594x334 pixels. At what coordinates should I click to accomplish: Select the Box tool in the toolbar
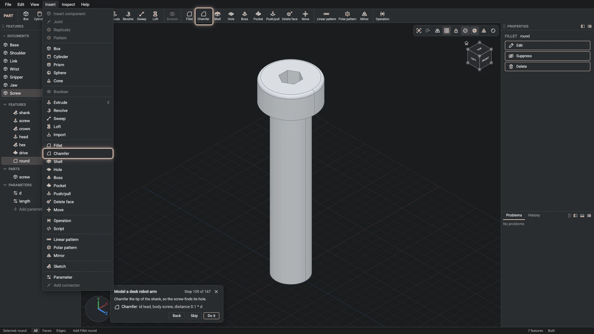point(26,16)
